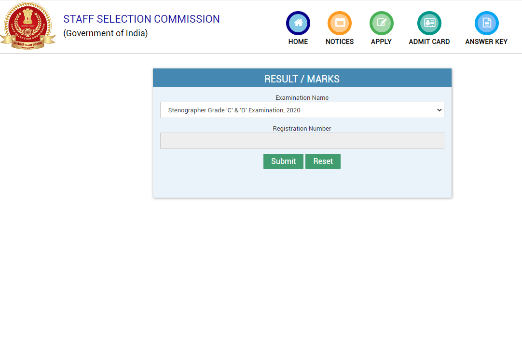Open the NOTICES text label

(340, 42)
